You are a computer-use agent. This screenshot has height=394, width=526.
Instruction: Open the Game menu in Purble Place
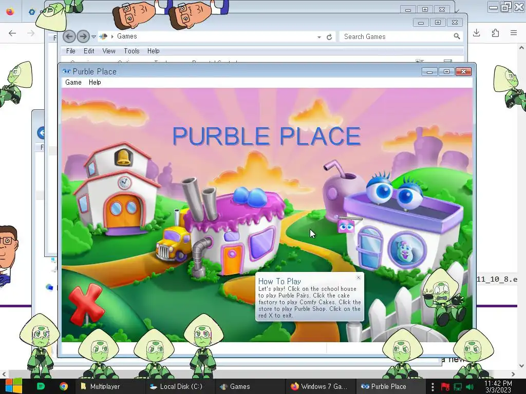click(73, 83)
